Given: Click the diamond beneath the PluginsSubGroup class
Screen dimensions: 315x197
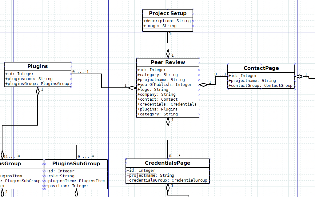Looking at the screenshot, I should coord(76,194).
